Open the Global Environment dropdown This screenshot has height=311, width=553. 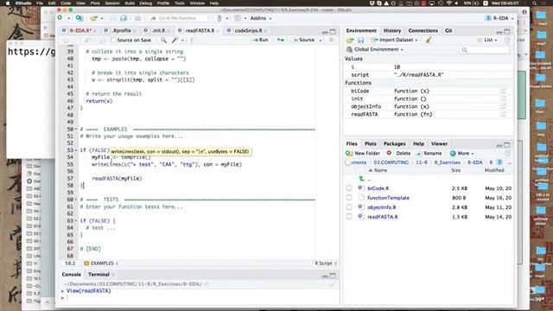pos(375,49)
